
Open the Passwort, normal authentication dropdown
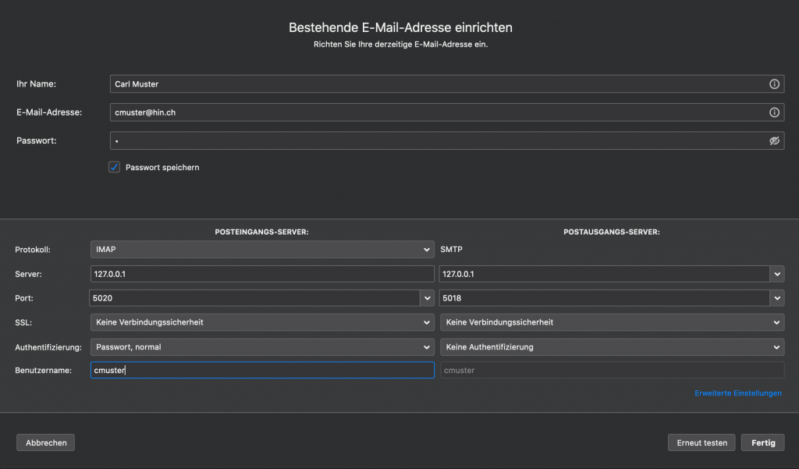262,347
